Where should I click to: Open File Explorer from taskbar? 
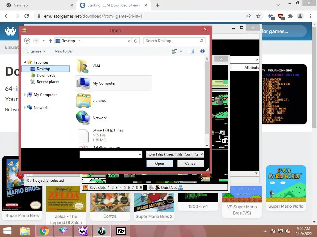(x=25, y=231)
